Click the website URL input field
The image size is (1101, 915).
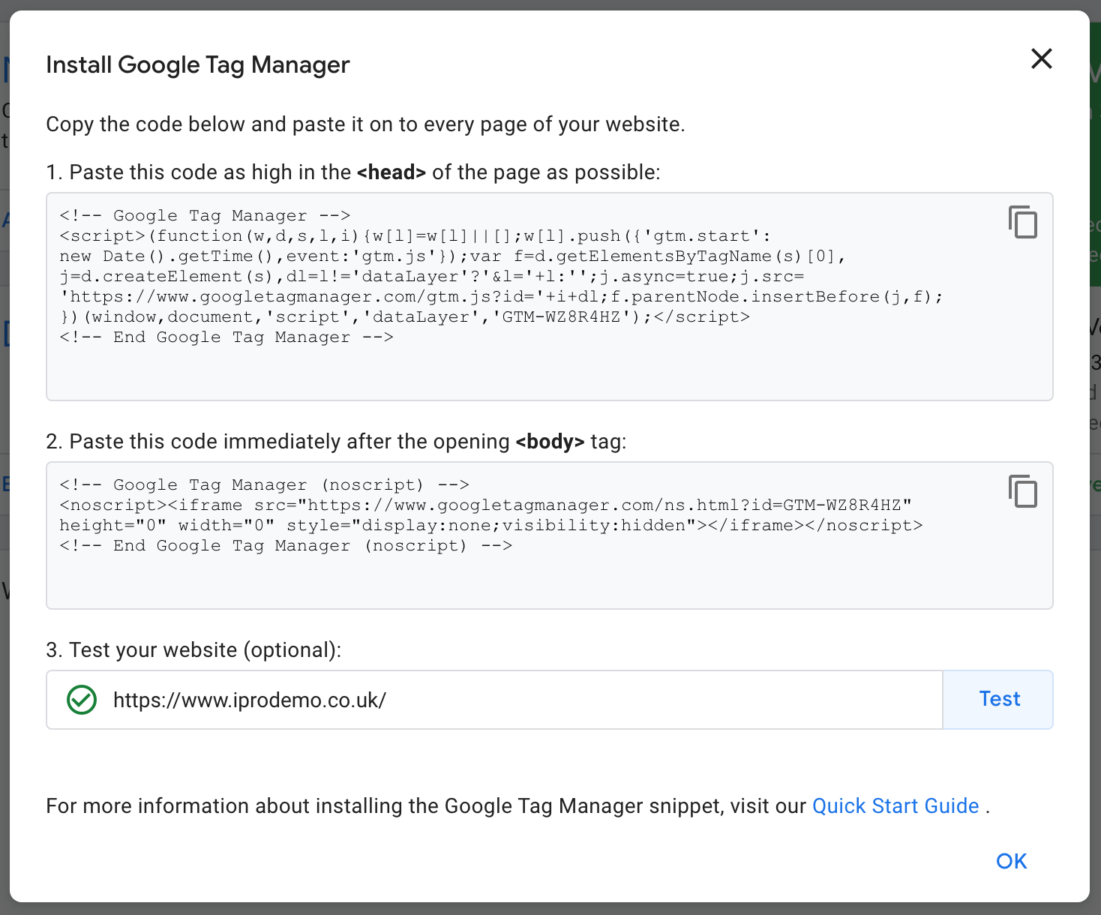click(495, 700)
